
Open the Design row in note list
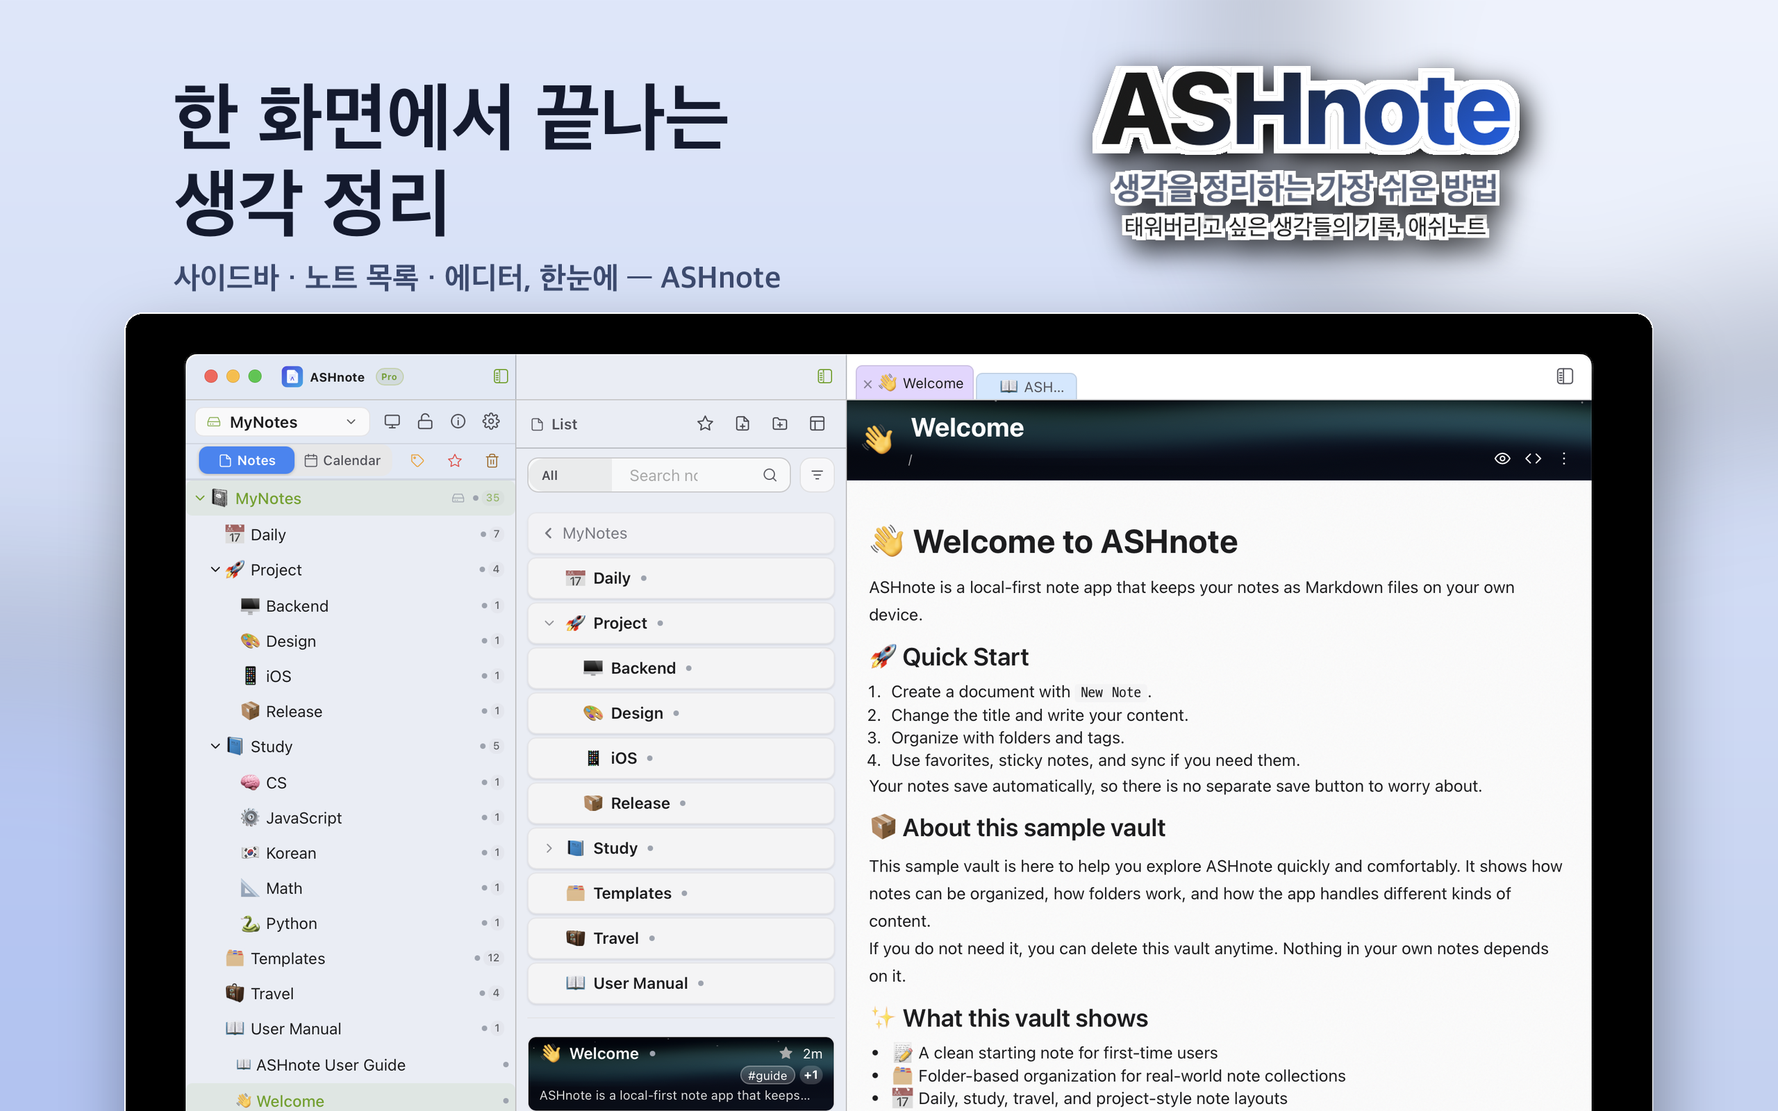point(681,712)
